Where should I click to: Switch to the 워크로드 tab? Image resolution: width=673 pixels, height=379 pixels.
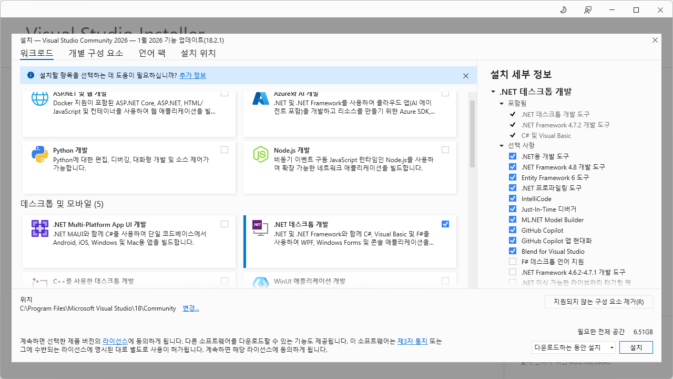pos(37,53)
